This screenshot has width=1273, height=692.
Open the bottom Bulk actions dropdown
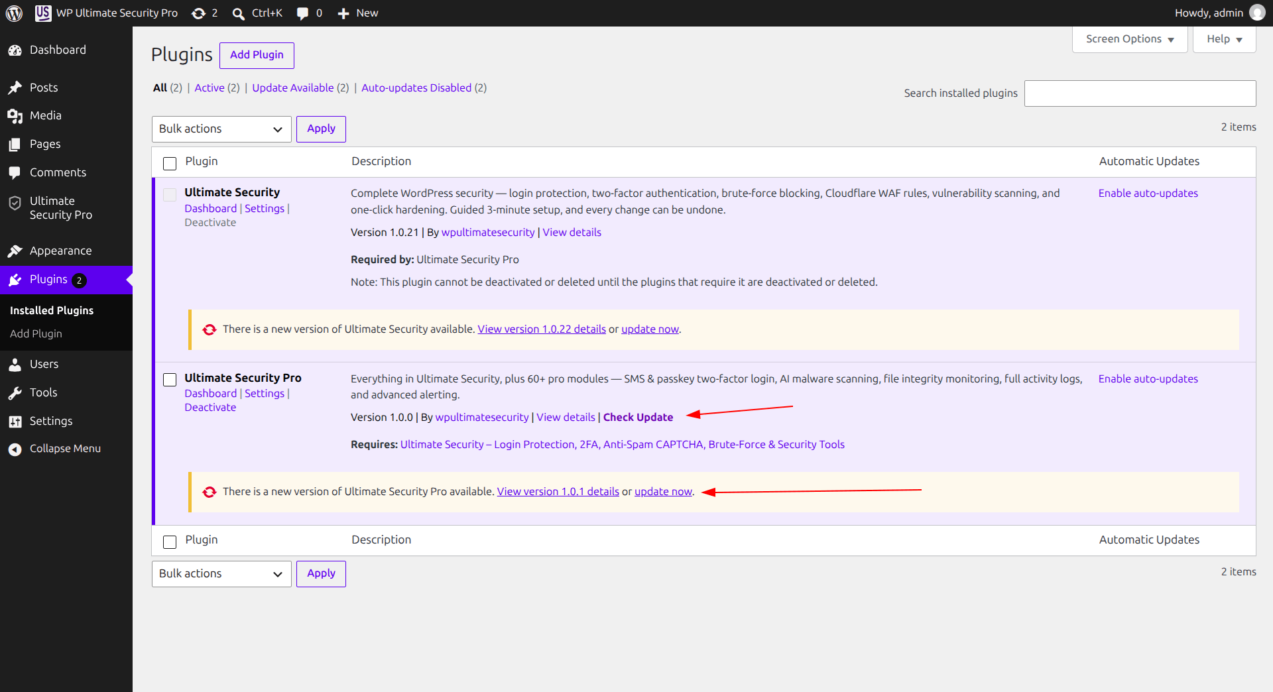tap(221, 574)
